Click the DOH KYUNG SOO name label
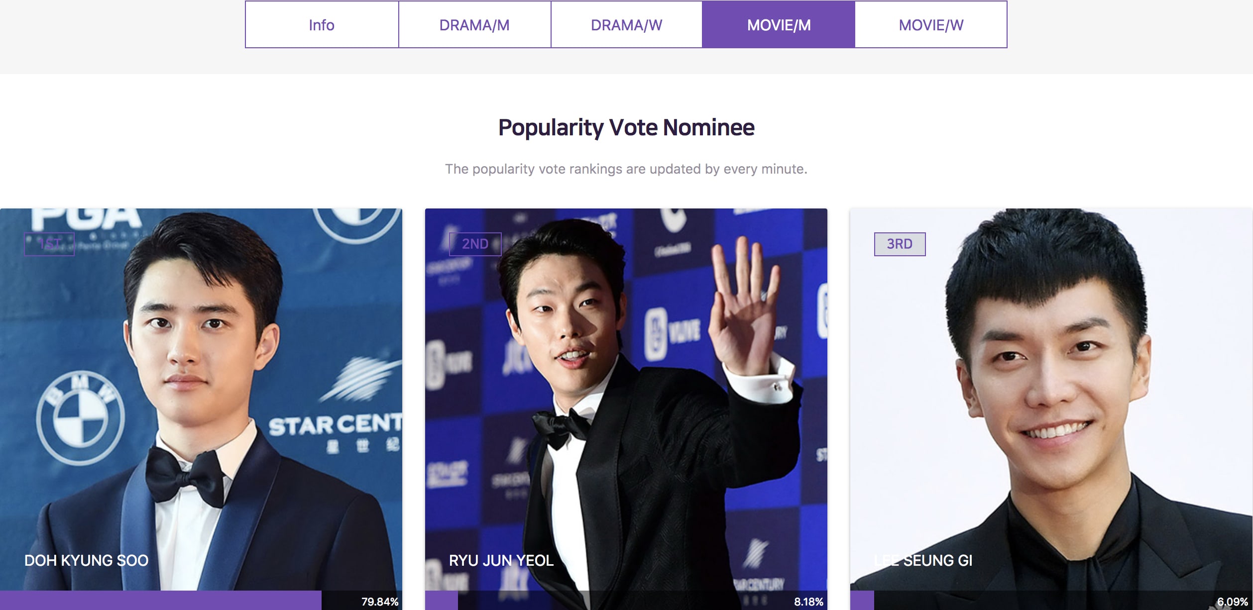 tap(86, 561)
